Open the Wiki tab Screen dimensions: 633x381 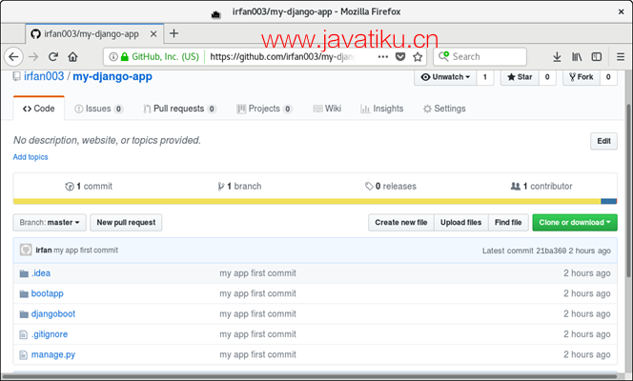327,109
